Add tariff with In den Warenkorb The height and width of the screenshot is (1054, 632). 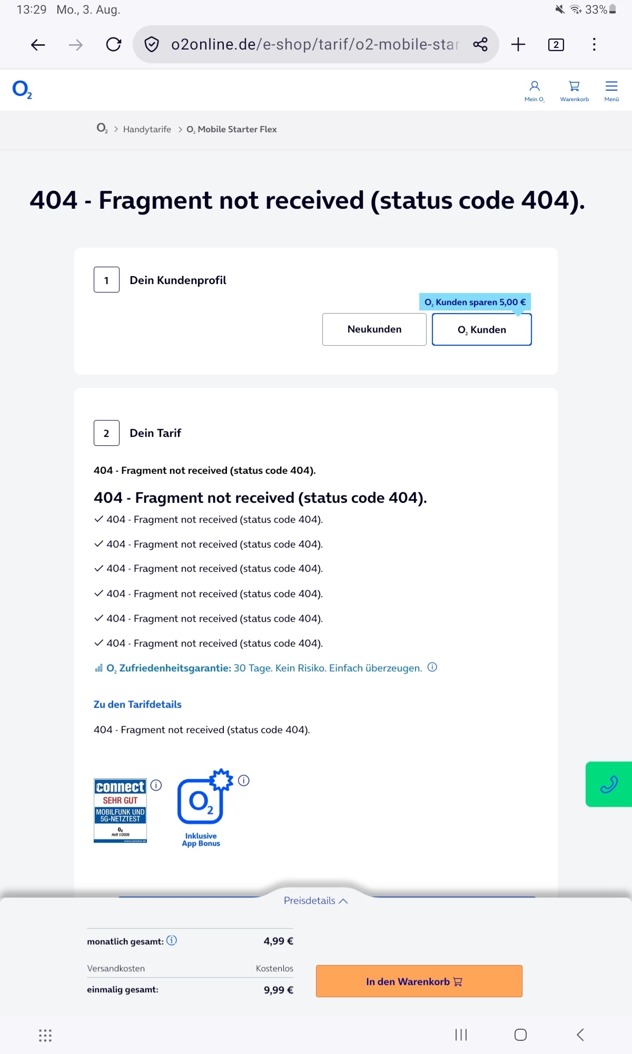419,981
